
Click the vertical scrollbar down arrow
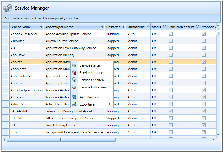[x=218, y=135]
